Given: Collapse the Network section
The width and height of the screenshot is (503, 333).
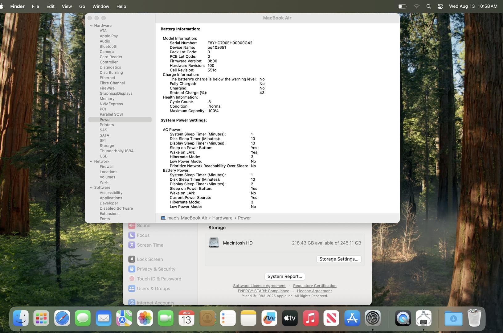Looking at the screenshot, I should [91, 161].
